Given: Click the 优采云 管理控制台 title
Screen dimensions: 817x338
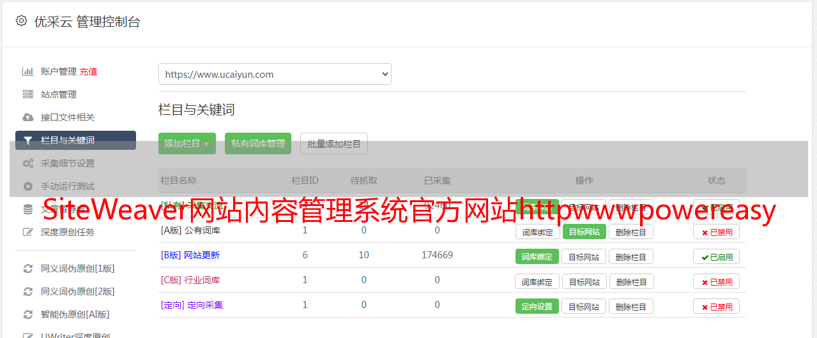Looking at the screenshot, I should click(87, 22).
